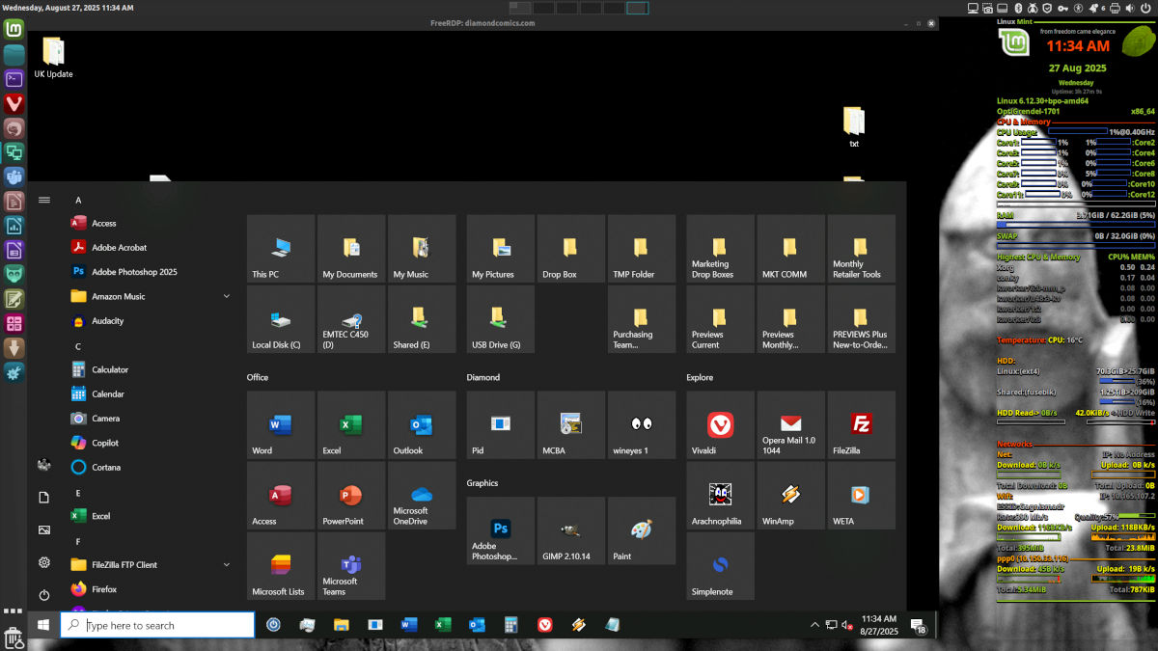Screen dimensions: 1158x651
Task: Open the Pid tile in Diamond group
Action: pos(501,424)
